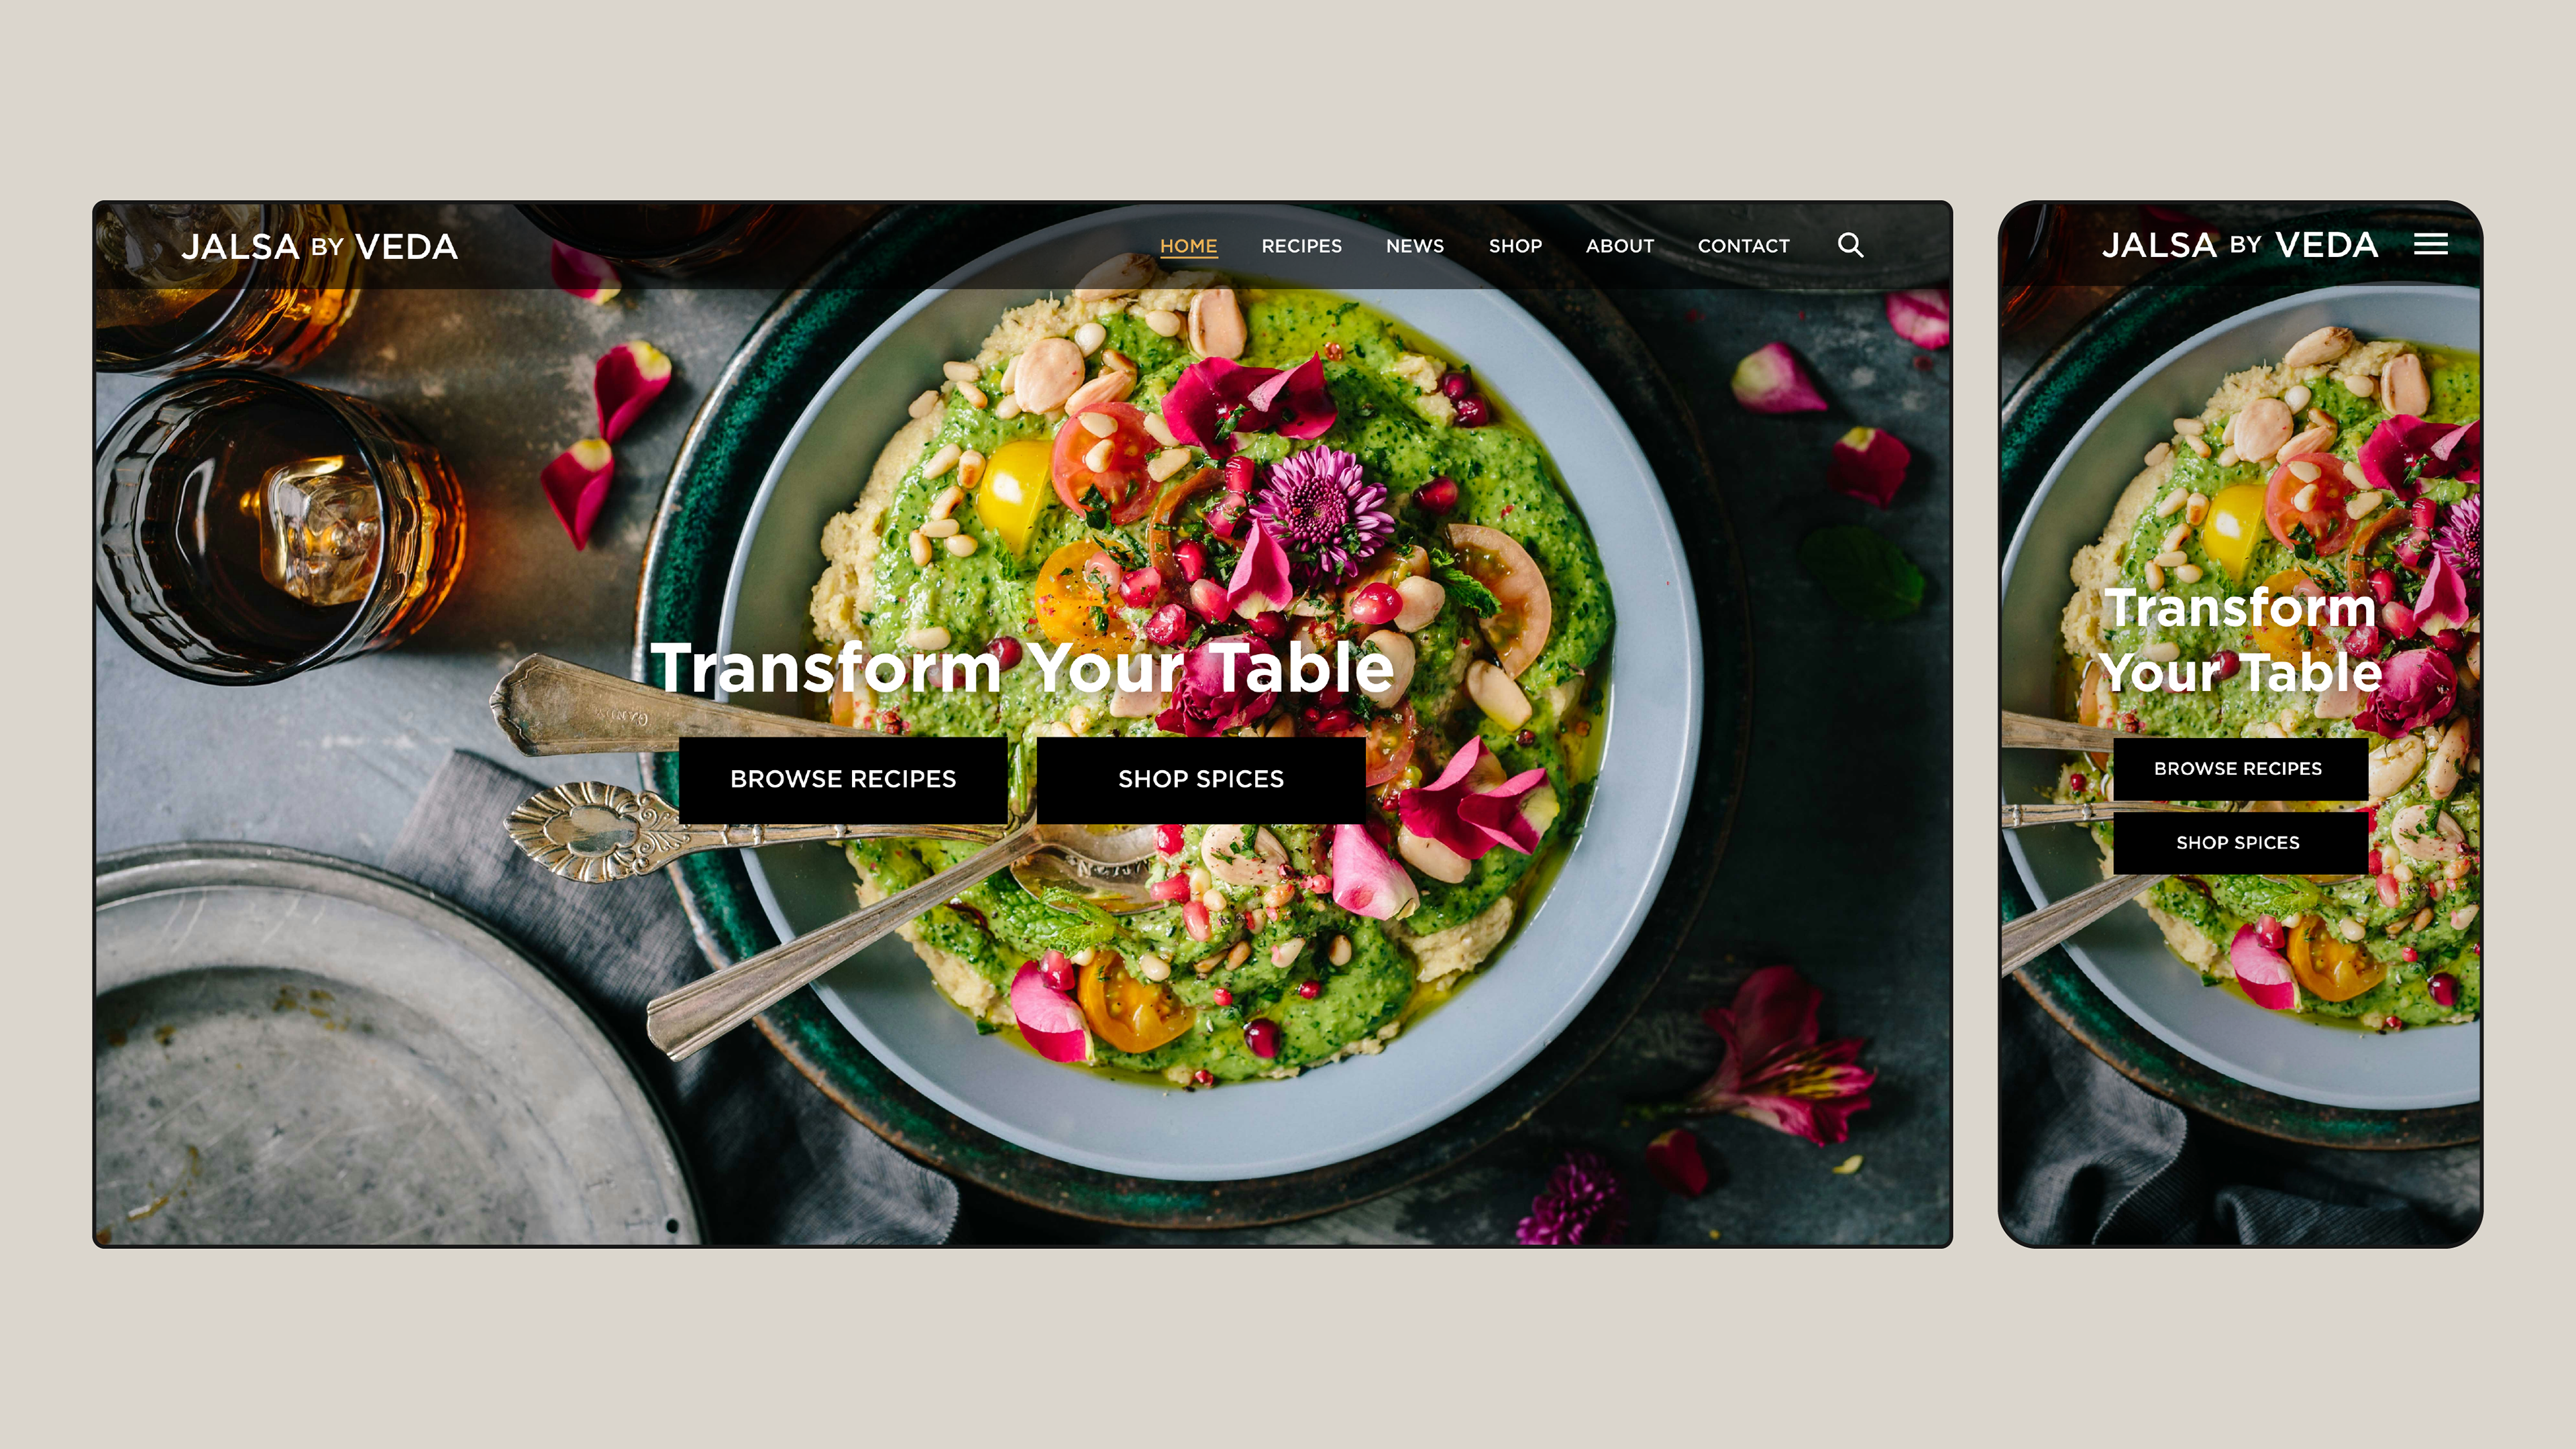Open the Shop nav link
This screenshot has width=2576, height=1449.
coord(1515,246)
